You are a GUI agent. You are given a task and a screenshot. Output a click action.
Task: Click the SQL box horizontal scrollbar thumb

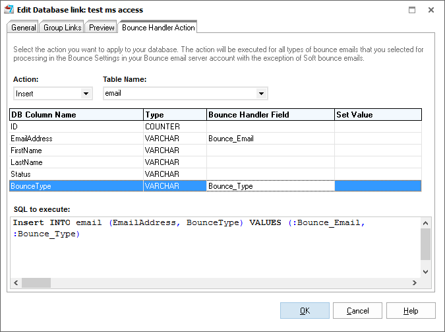(36, 282)
